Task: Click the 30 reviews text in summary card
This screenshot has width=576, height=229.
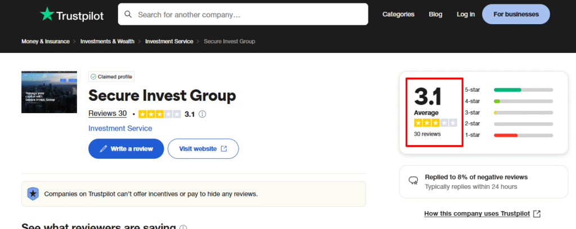Action: 427,134
